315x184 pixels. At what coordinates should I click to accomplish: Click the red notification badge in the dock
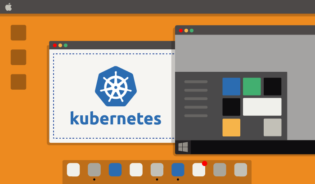click(204, 163)
